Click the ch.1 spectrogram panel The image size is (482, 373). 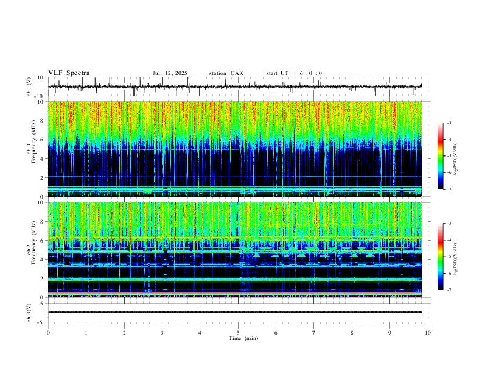click(235, 149)
